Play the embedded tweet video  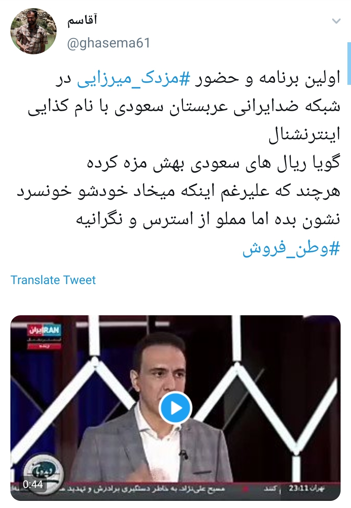175,408
